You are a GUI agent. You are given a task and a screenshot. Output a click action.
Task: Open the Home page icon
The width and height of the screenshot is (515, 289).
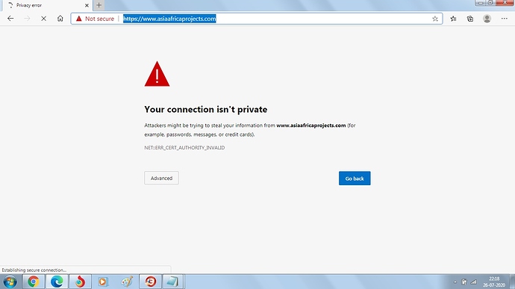(60, 19)
